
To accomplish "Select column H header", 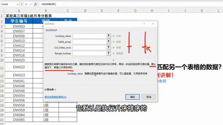I will (x=152, y=11).
